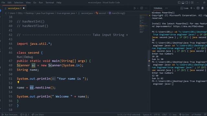Start Live Share from status bar

(38, 115)
